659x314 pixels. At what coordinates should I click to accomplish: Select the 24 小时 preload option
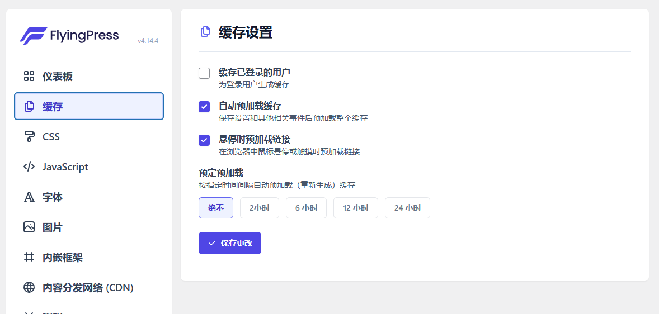407,208
